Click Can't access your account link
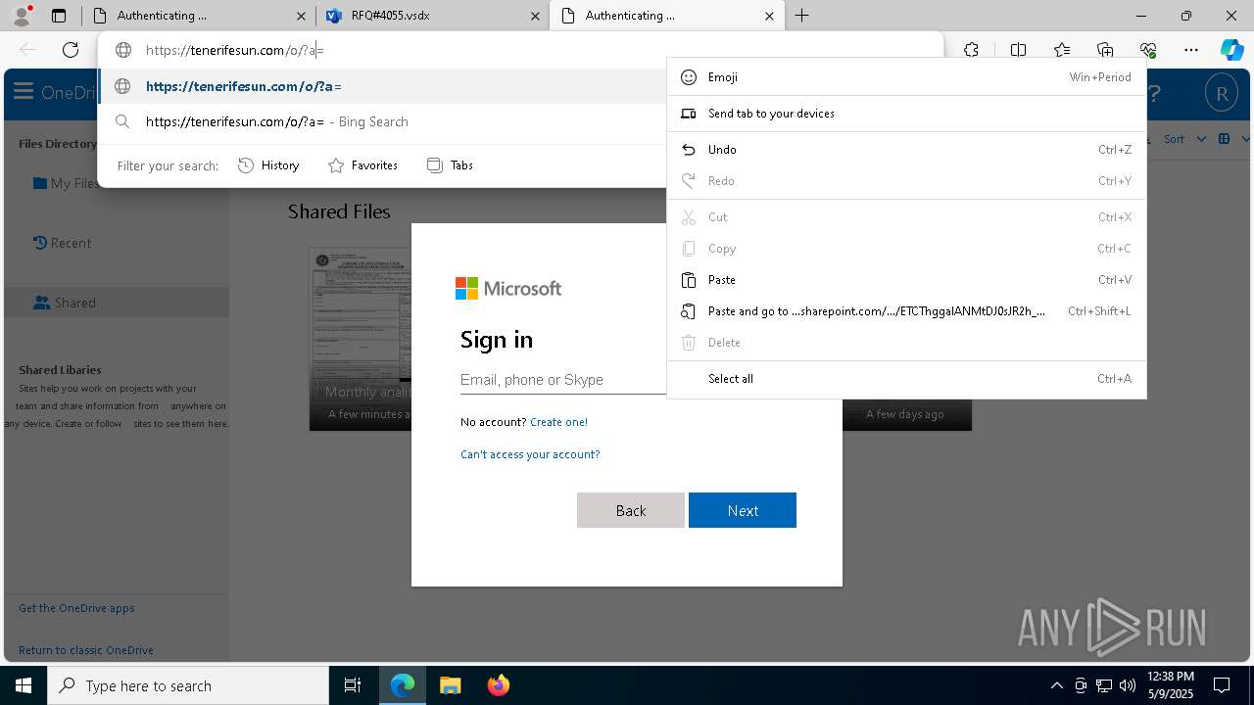Screen dimensions: 1254x705 click(530, 454)
